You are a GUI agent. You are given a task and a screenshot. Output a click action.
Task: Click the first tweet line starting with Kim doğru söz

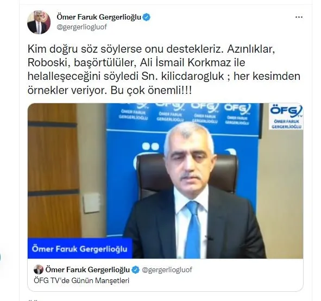151,49
